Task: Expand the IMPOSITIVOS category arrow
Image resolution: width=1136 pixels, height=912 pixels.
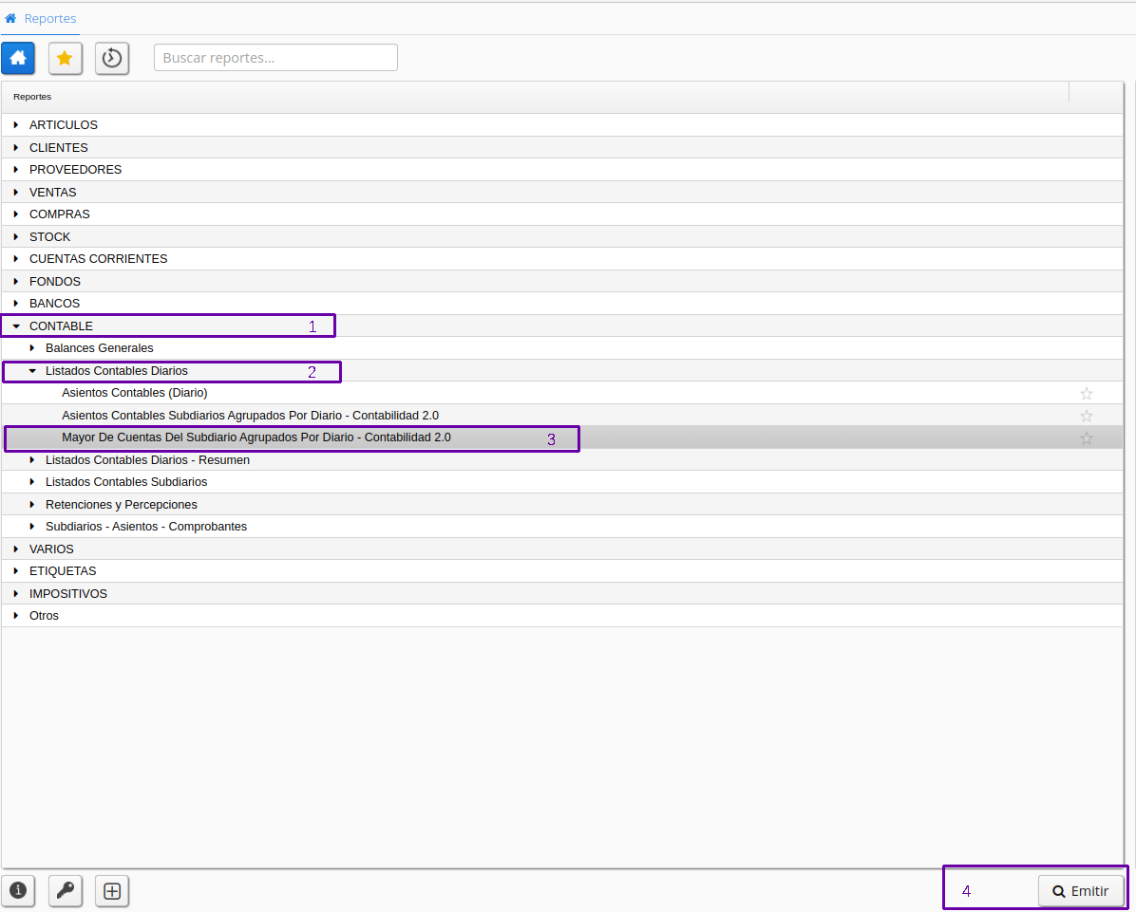Action: 16,593
